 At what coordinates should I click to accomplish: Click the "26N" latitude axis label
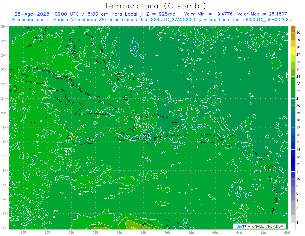tap(4, 26)
